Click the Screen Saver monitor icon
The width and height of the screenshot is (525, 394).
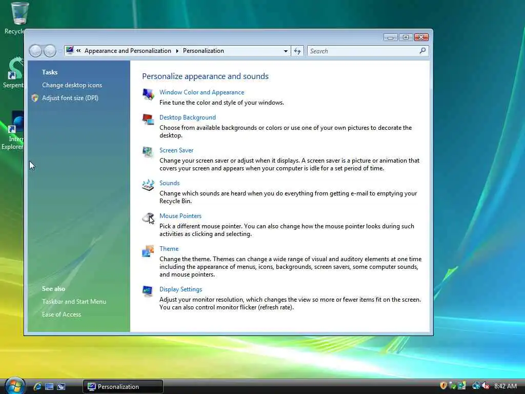click(x=148, y=152)
